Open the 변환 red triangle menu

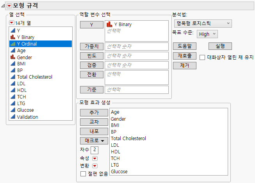tap(95, 166)
